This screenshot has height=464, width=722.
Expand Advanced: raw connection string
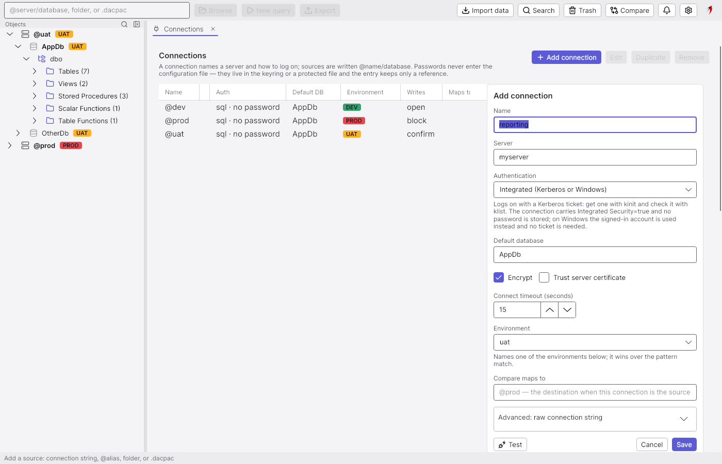pos(595,418)
